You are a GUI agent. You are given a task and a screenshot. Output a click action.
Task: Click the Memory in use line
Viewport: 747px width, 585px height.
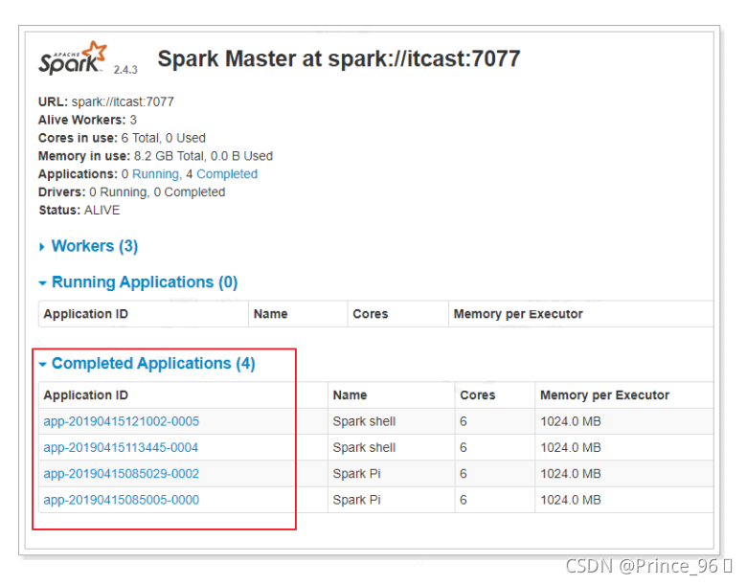point(155,156)
